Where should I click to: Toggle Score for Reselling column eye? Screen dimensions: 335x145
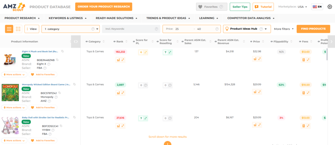158,41
